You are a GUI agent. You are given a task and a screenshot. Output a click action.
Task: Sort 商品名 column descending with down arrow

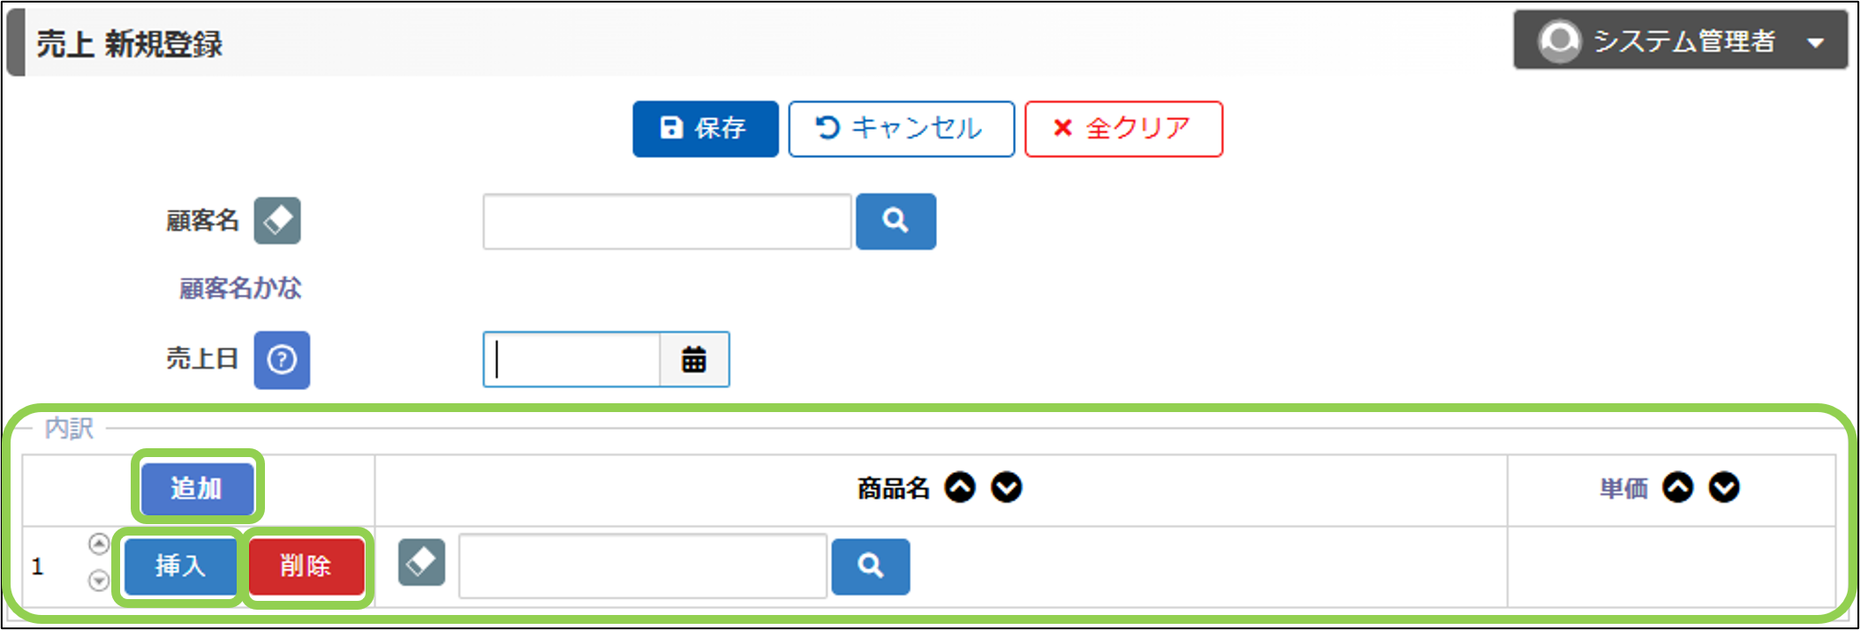pos(1006,487)
